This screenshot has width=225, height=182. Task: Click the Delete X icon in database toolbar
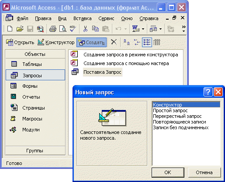coord(114,42)
